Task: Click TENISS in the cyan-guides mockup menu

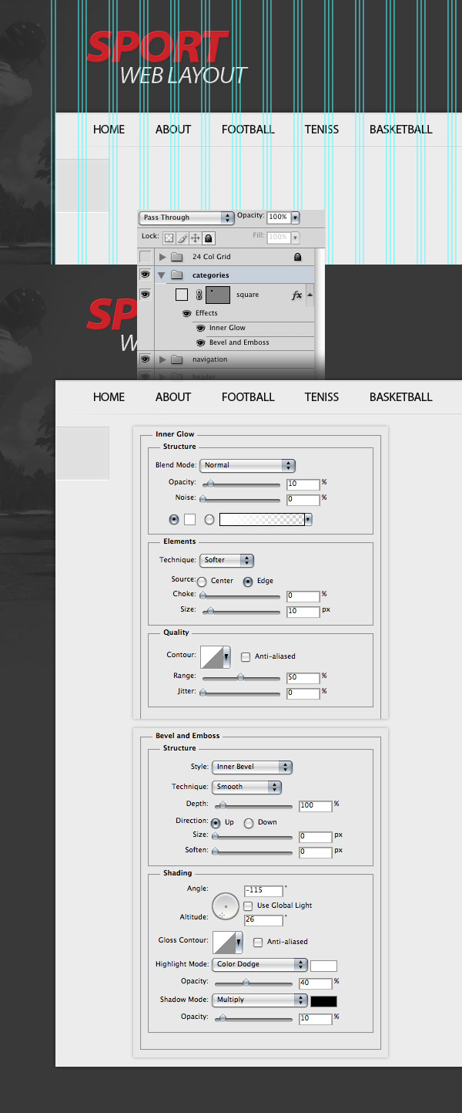Action: point(322,130)
